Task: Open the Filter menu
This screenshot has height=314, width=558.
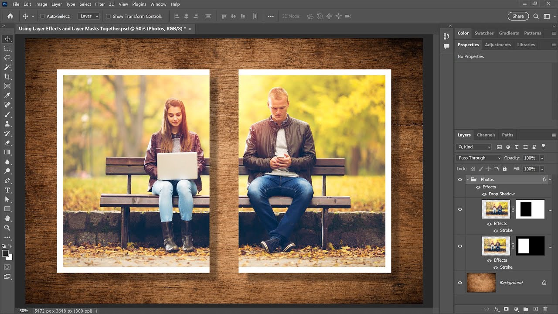Action: coord(100,4)
